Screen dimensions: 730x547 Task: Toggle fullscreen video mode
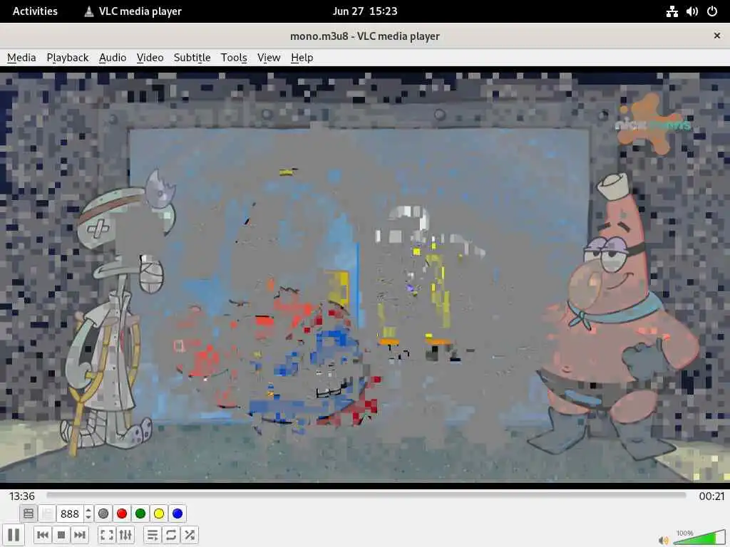[x=107, y=535]
